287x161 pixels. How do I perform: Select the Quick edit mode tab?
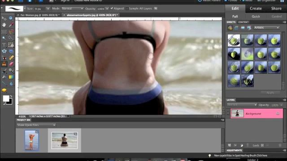click(256, 17)
